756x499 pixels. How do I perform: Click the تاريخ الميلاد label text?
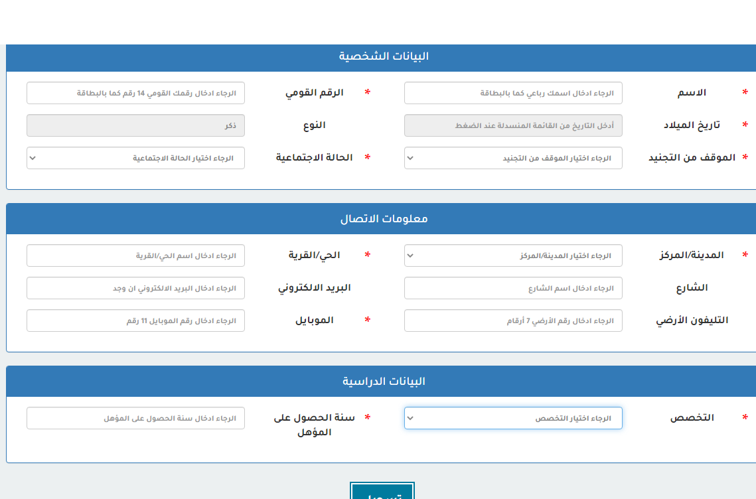(x=692, y=125)
